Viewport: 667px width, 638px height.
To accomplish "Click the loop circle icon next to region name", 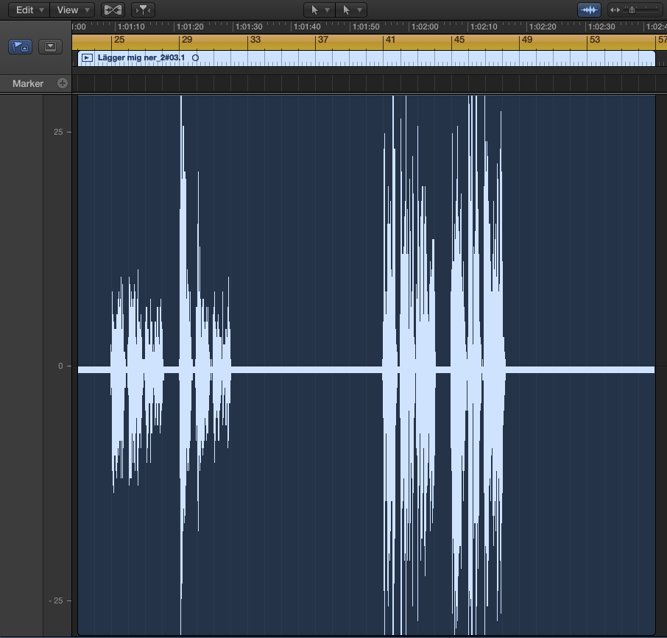I will pyautogui.click(x=195, y=57).
